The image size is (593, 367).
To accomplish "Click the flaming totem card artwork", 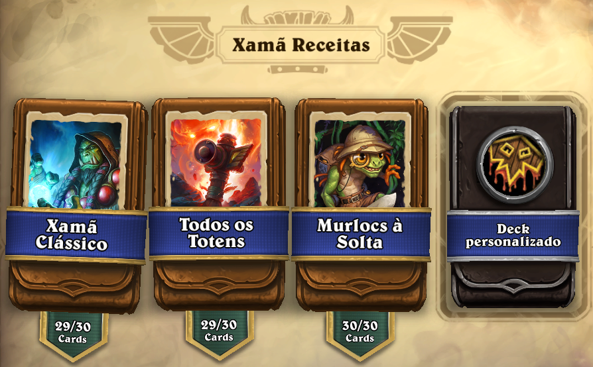I will coord(216,163).
